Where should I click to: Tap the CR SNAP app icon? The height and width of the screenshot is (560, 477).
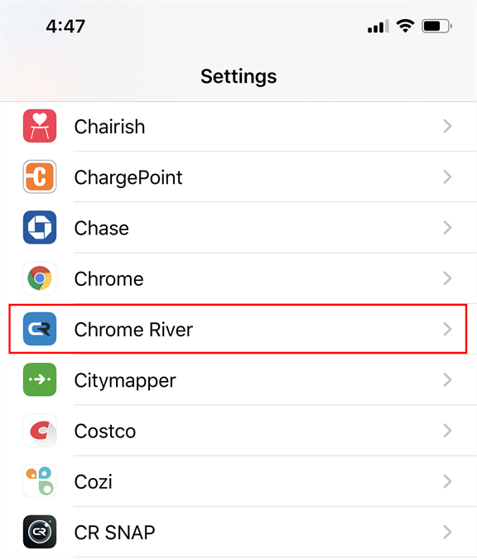click(x=40, y=532)
